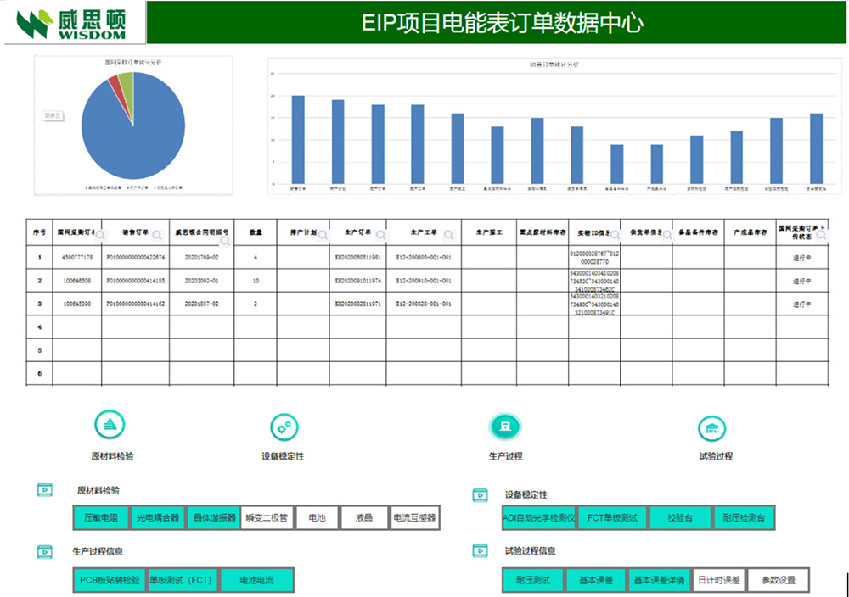This screenshot has height=597, width=849.
Task: Click the video icon beside 试验过程信息 section
Action: (x=481, y=550)
